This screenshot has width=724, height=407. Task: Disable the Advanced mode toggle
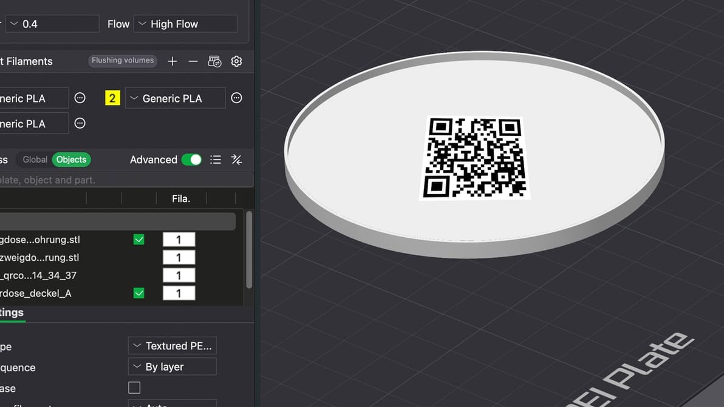[193, 160]
